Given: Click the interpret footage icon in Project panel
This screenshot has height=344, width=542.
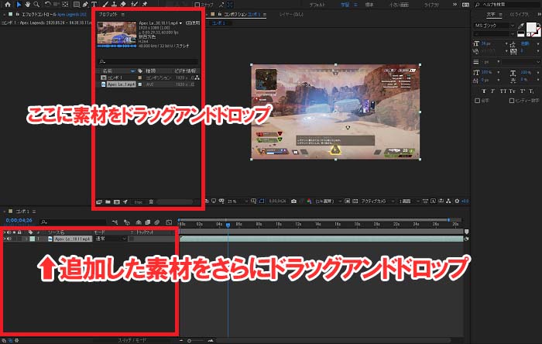Looking at the screenshot, I should [99, 202].
